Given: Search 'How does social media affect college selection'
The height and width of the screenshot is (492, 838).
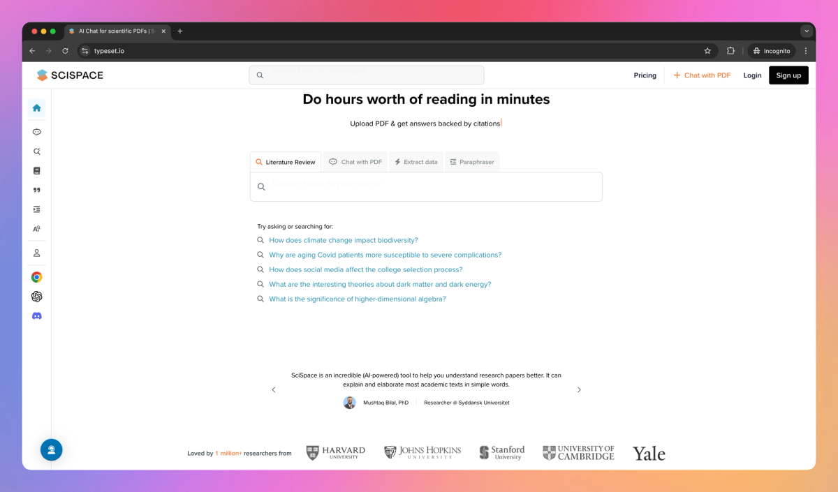Looking at the screenshot, I should (x=365, y=269).
